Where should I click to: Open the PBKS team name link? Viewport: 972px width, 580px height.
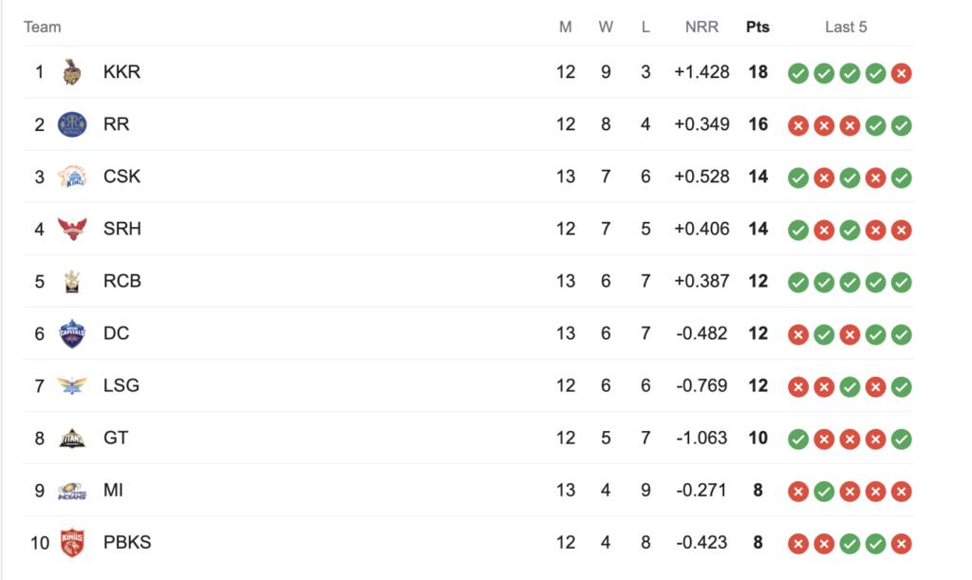point(127,543)
